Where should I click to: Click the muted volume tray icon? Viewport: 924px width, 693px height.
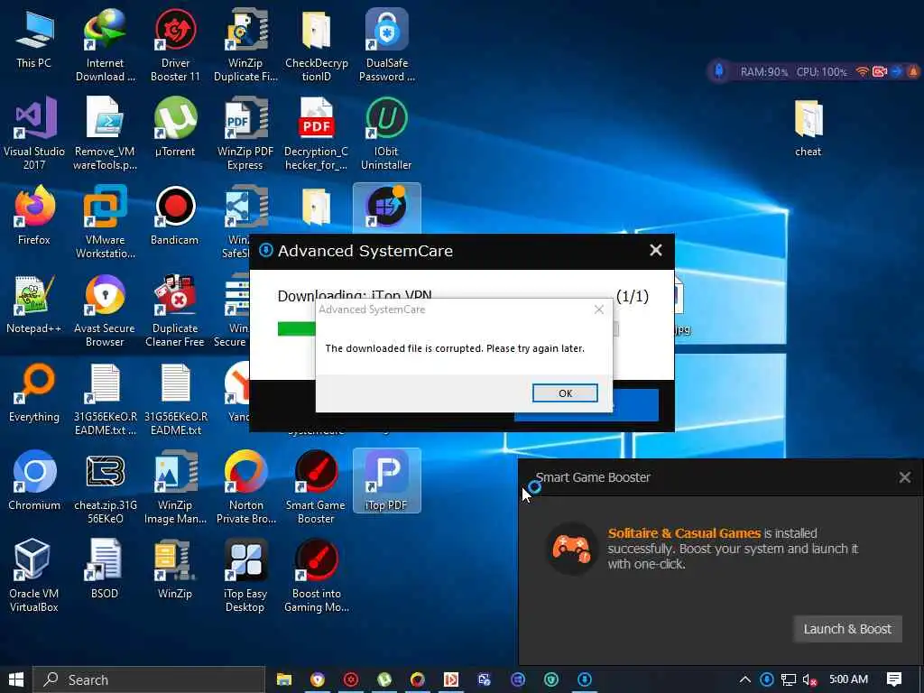coord(809,680)
